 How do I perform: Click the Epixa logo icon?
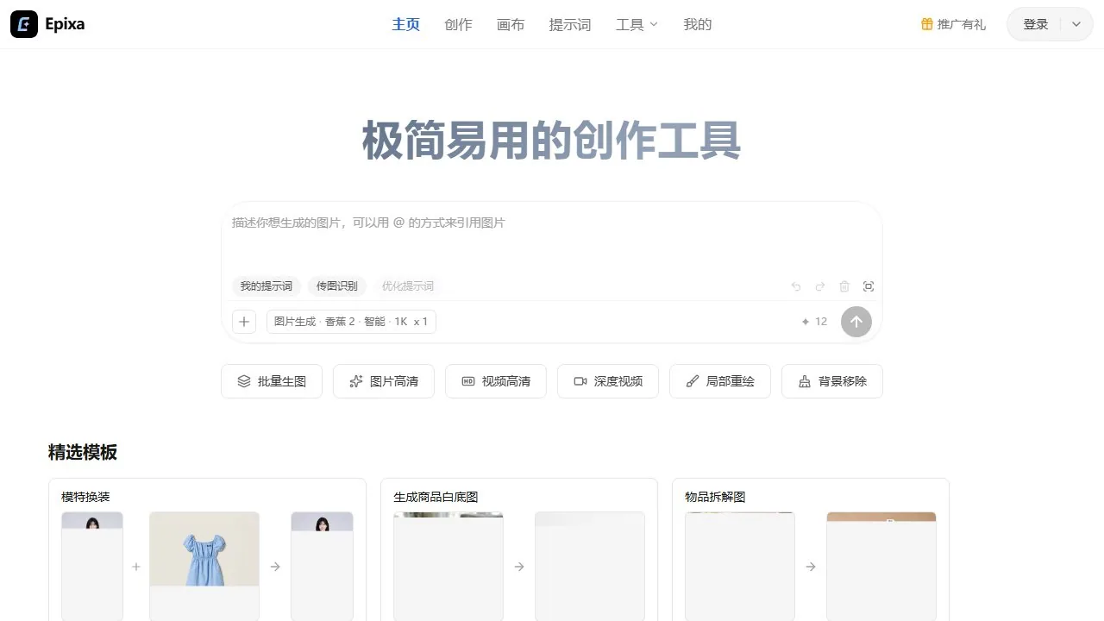[24, 24]
